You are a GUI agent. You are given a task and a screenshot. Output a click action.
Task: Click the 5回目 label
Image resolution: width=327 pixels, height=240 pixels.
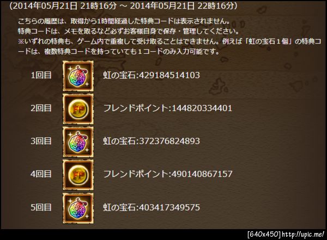coord(41,207)
